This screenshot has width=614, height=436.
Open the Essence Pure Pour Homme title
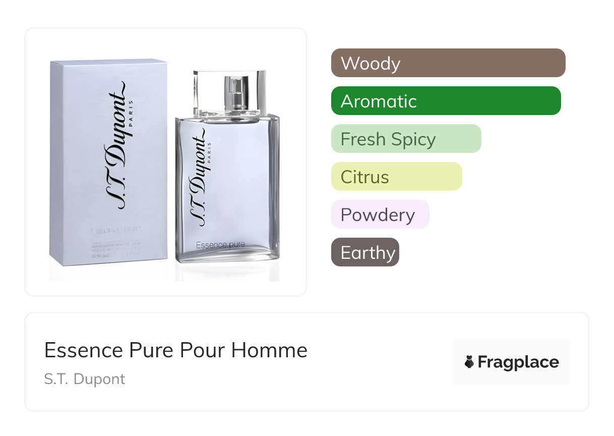pyautogui.click(x=176, y=350)
